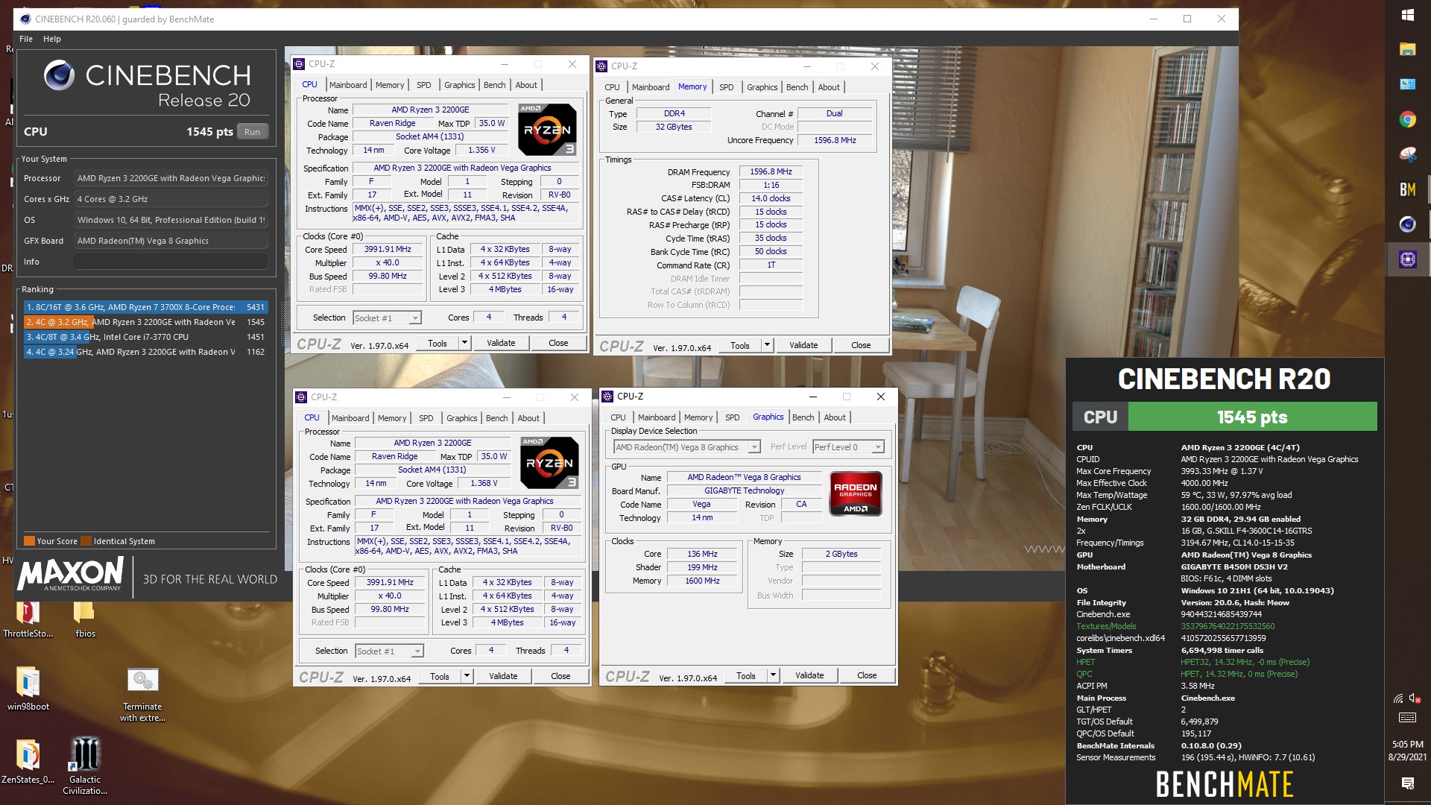Viewport: 1431px width, 805px height.
Task: Select the Intel Core i7-3770 ranking entry
Action: tap(145, 337)
